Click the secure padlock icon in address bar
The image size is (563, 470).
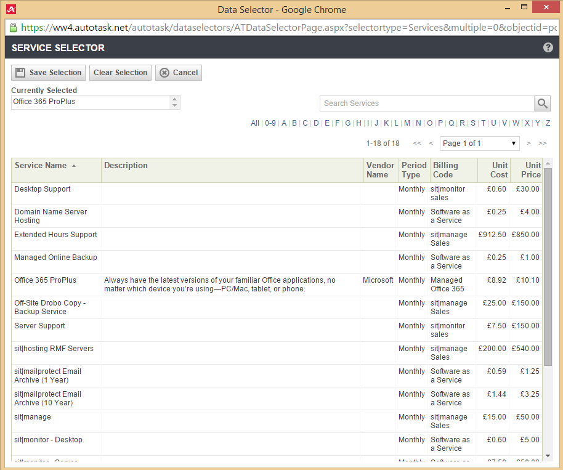[13, 28]
